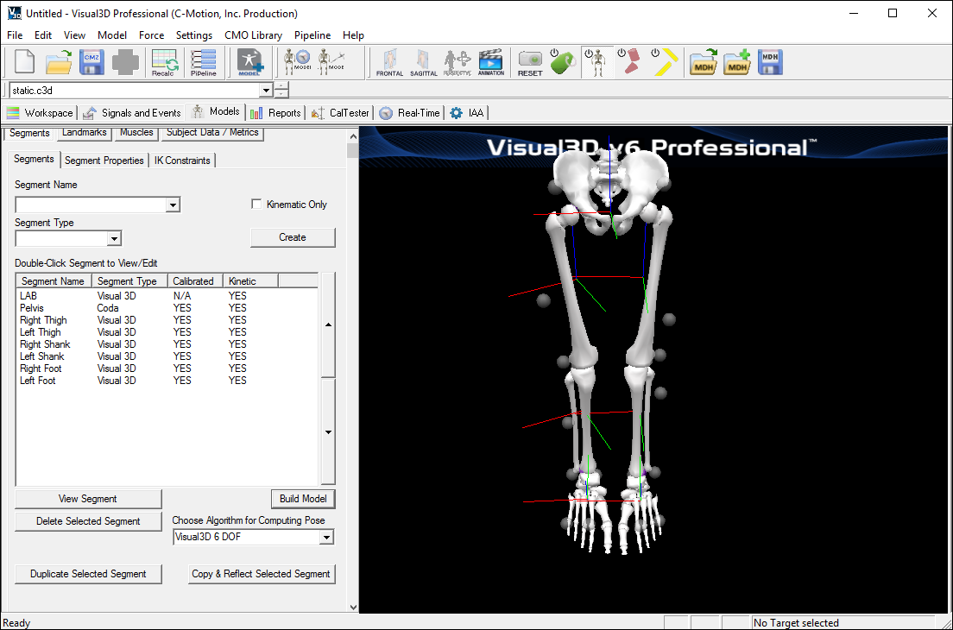
Task: Open the Pipeline menu
Action: (x=312, y=35)
